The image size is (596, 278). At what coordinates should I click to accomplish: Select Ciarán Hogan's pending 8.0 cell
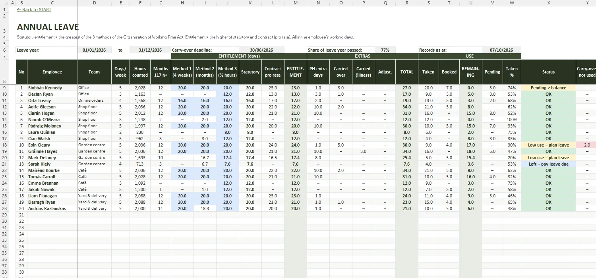[492, 113]
